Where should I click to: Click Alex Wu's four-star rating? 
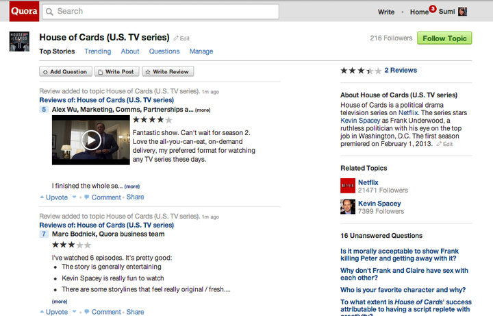coord(153,120)
